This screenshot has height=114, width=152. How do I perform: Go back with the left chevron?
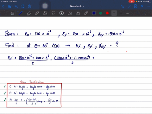[x=3, y=6]
